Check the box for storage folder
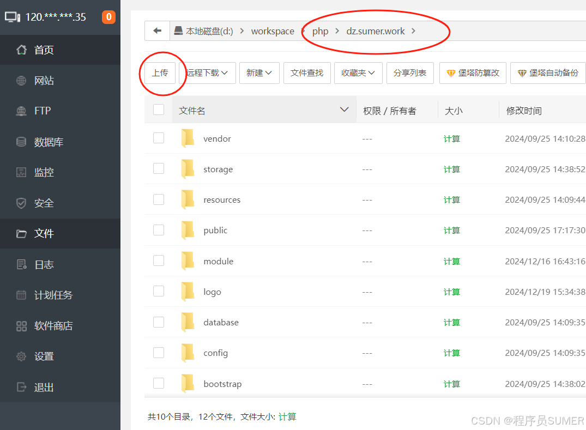 click(x=159, y=168)
